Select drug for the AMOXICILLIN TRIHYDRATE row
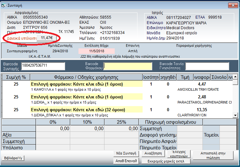This screenshot has width=240, height=167. click(87, 84)
